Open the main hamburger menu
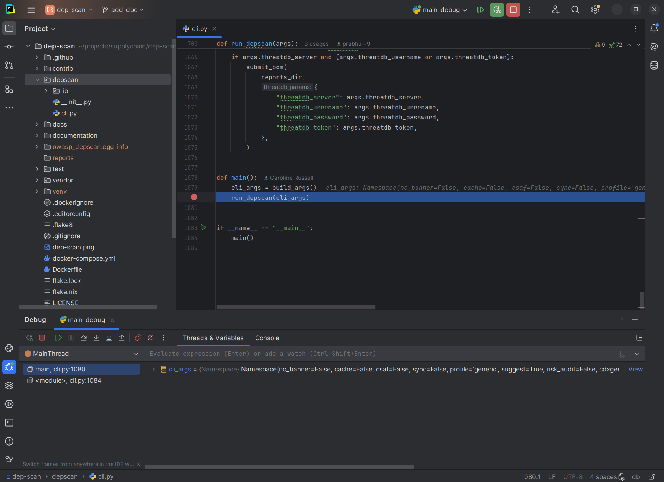664x482 pixels. (31, 10)
